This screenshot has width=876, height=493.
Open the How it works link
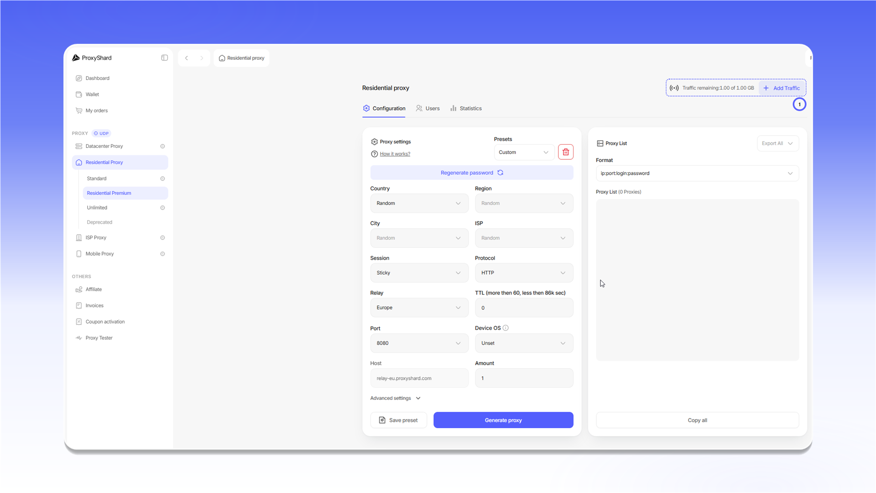coord(395,154)
